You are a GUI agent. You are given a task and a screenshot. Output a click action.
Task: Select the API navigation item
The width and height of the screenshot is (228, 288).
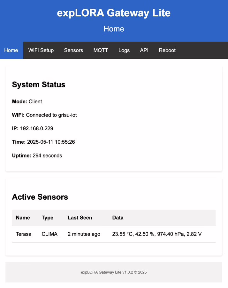click(144, 50)
